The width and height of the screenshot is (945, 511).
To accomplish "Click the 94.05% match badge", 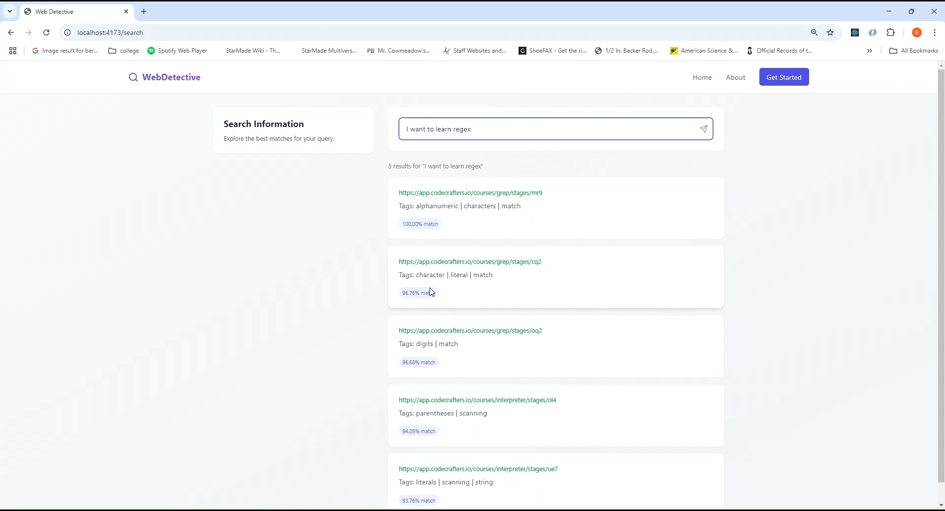I will click(x=419, y=431).
